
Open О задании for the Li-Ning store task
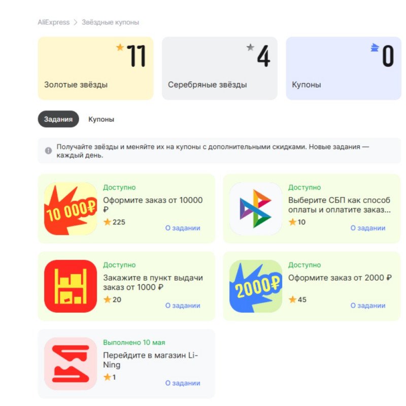click(183, 383)
